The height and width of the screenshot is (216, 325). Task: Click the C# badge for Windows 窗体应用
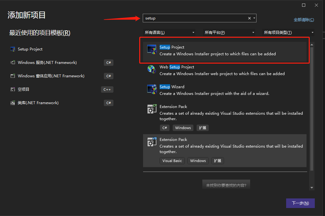coord(109,76)
